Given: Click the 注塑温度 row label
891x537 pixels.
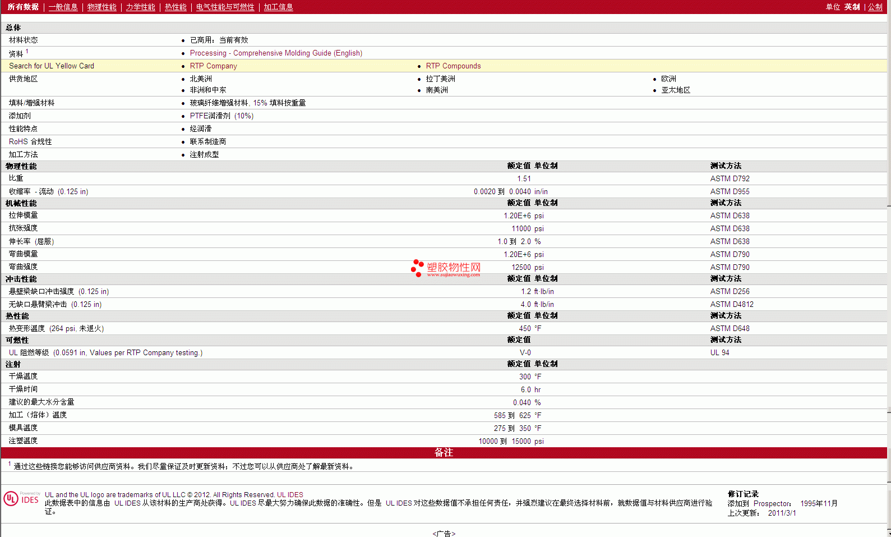Looking at the screenshot, I should (x=24, y=440).
